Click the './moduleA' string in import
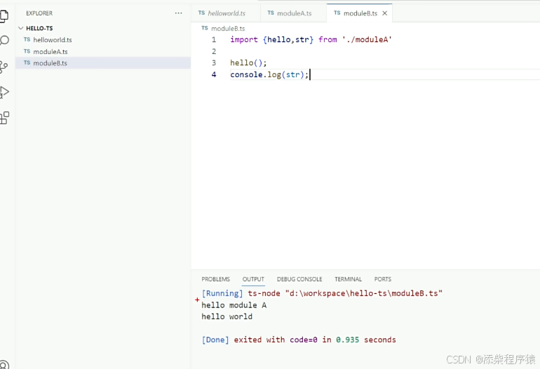 [x=367, y=39]
